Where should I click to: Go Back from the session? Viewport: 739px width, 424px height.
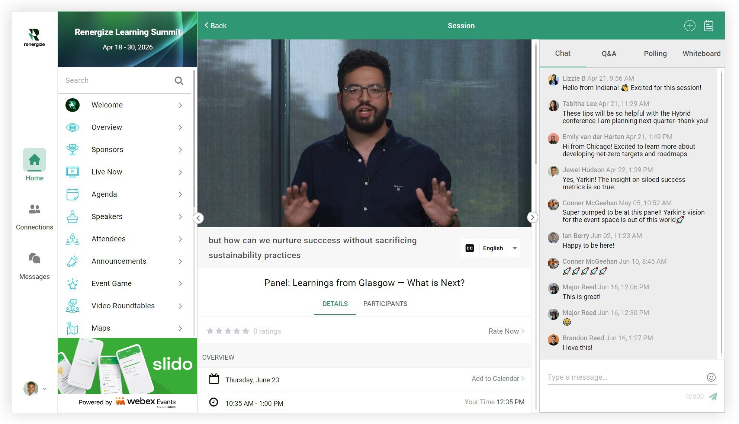click(215, 26)
